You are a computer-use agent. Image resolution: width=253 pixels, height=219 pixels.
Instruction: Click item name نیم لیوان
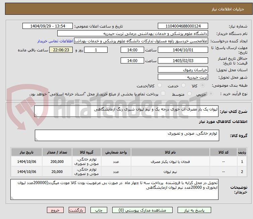coord(170,172)
